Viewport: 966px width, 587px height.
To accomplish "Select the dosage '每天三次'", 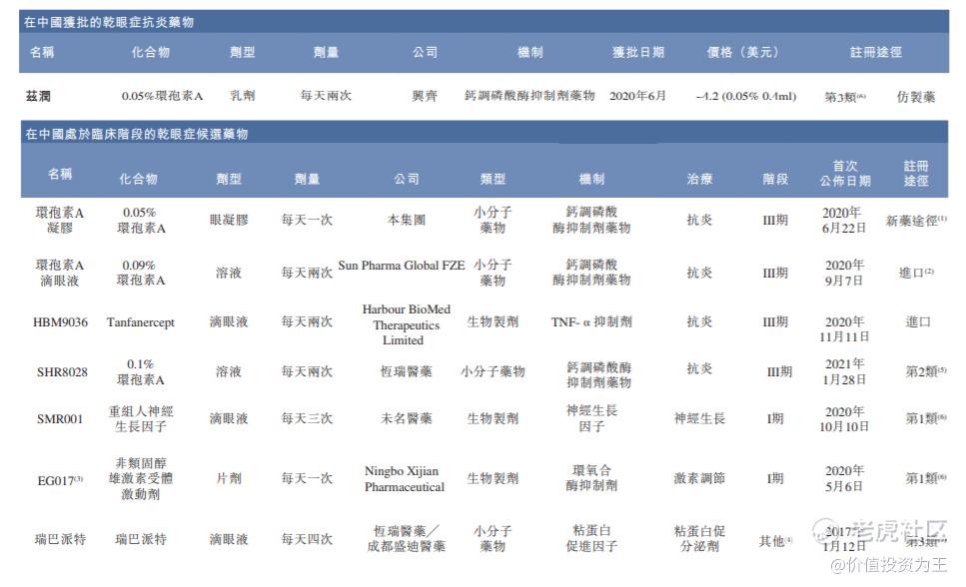I will click(307, 419).
